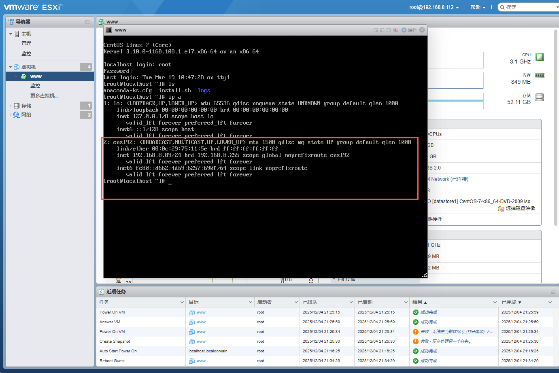This screenshot has height=373, width=559.
Task: Click console full-size window button
Action: tap(389, 30)
